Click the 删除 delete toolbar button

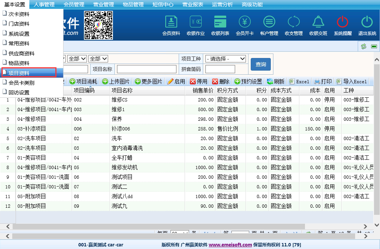coord(221,81)
